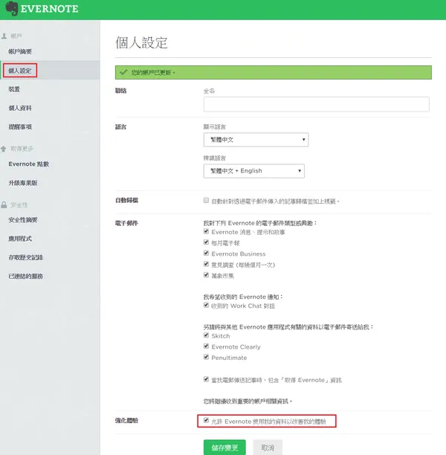Uncheck the Skitch checkbox
Image resolution: width=446 pixels, height=455 pixels.
tap(206, 335)
